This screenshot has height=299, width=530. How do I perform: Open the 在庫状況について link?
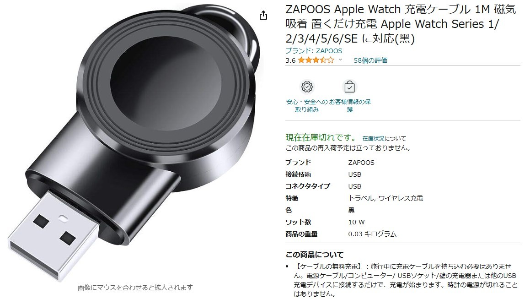click(x=384, y=138)
